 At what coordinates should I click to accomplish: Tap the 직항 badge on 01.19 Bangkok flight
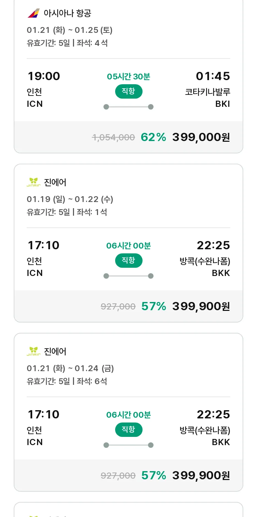point(128,261)
